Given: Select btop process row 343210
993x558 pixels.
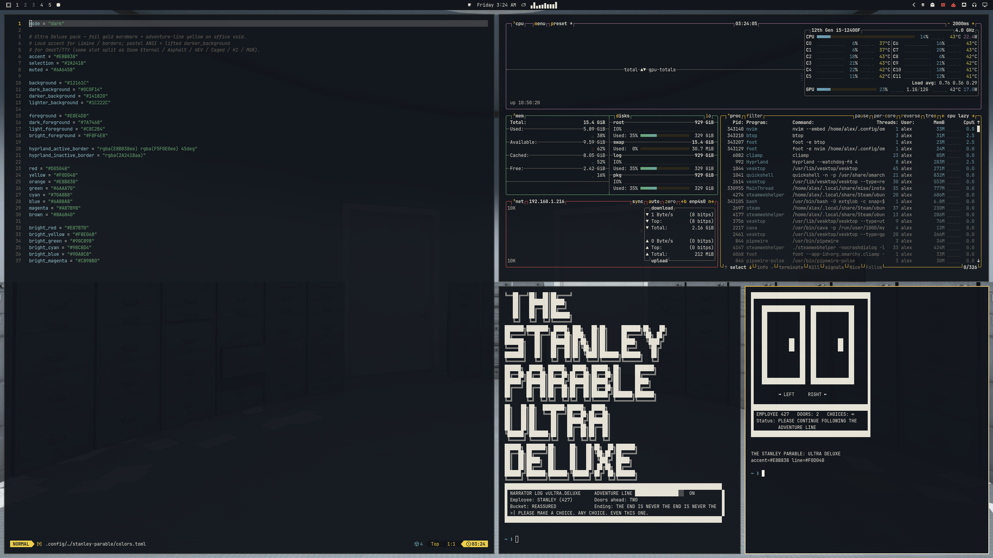Looking at the screenshot, I should click(850, 136).
